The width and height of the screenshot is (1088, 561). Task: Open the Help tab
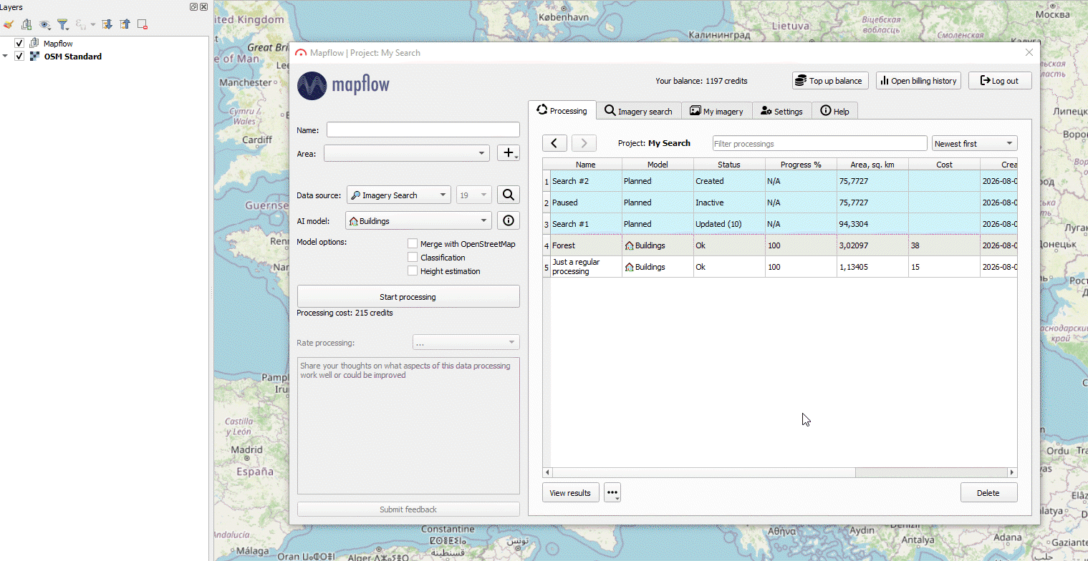click(x=834, y=111)
